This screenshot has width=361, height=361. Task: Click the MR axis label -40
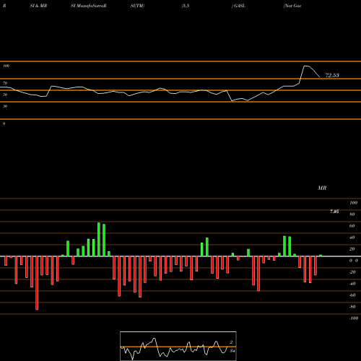[x=352, y=284]
